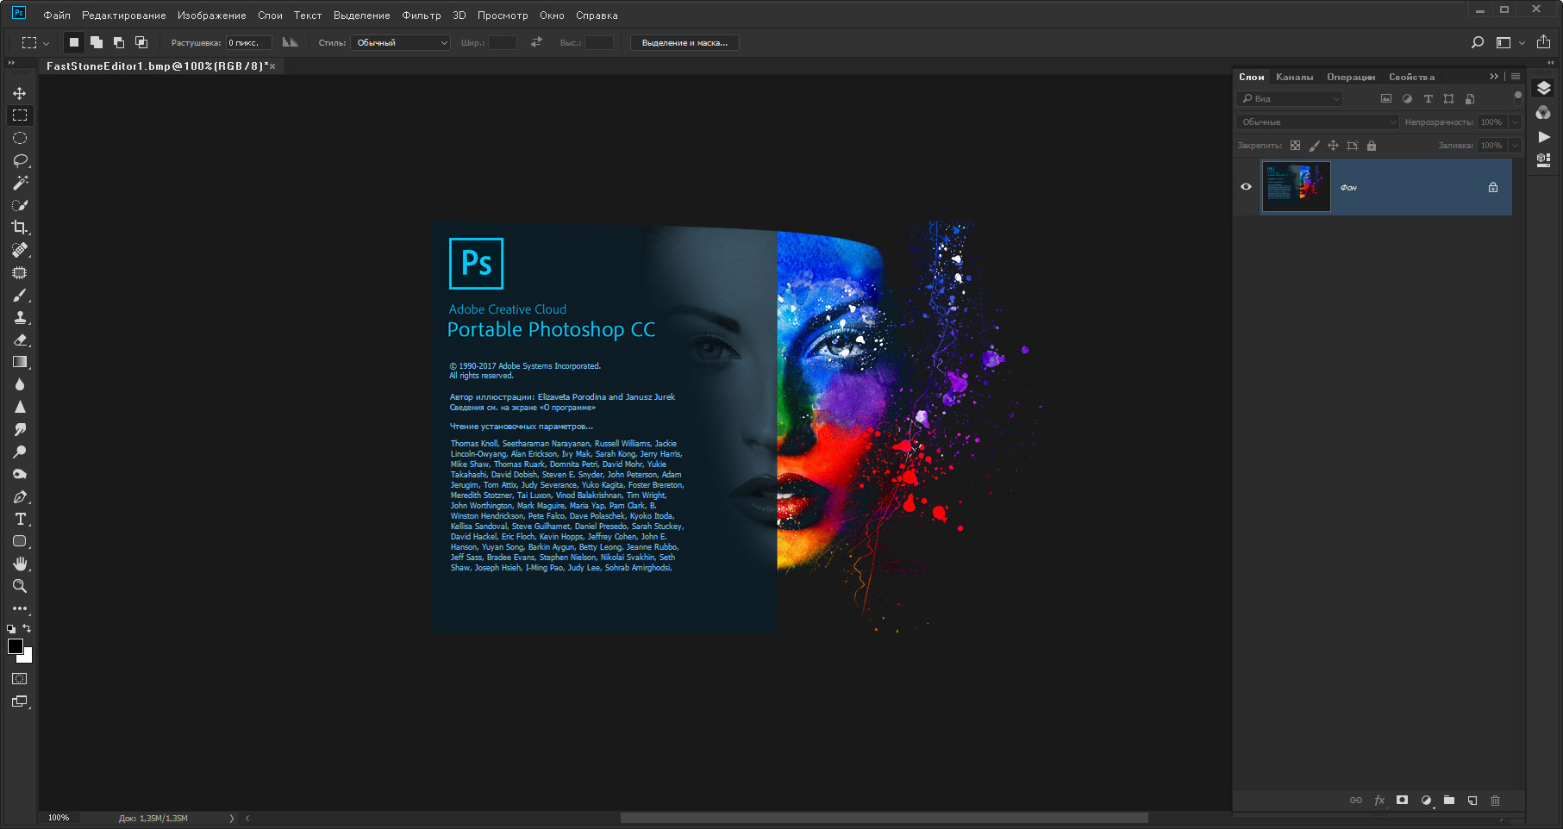Select the Zoom tool
Image resolution: width=1563 pixels, height=829 pixels.
tap(19, 586)
